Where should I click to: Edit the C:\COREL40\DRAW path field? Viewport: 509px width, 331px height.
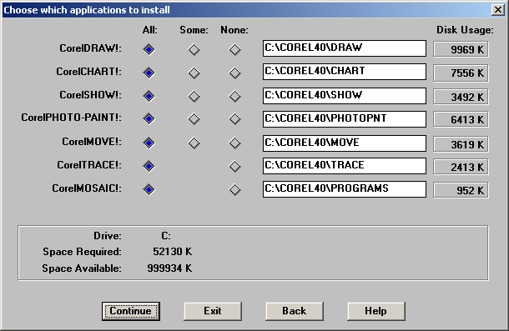click(345, 48)
